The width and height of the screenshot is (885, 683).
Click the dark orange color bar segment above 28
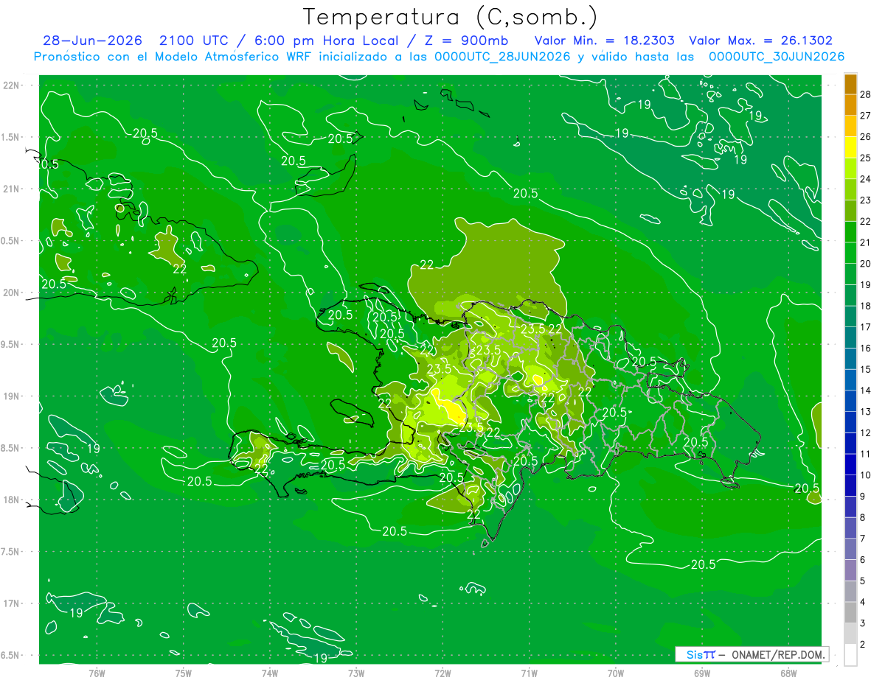pyautogui.click(x=850, y=84)
